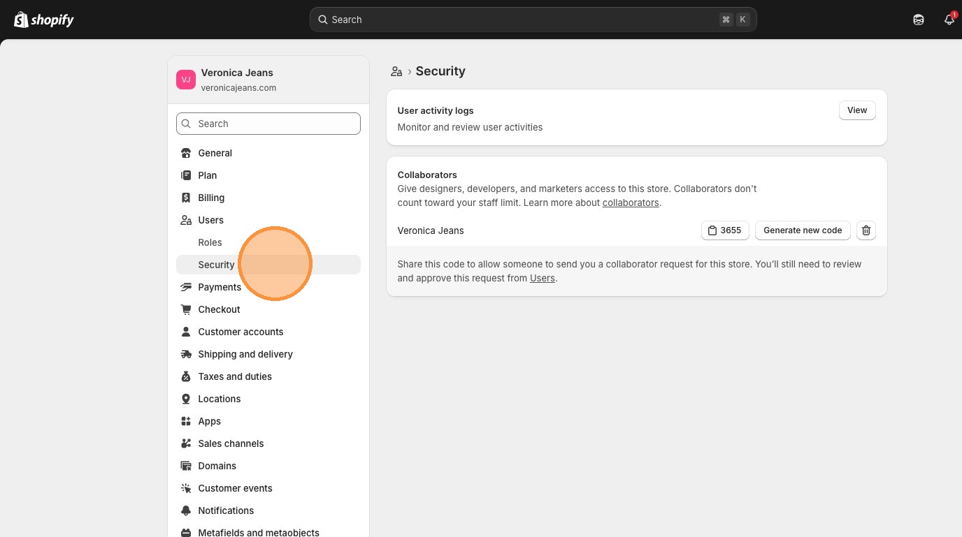Image resolution: width=962 pixels, height=537 pixels.
Task: Follow the collaborators help link
Action: 631,203
